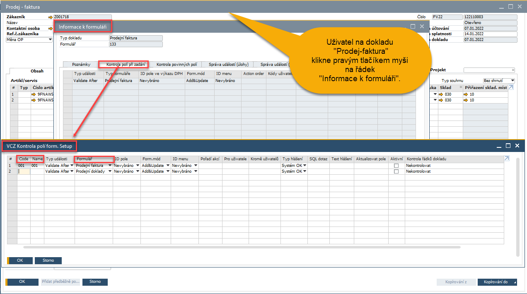Viewport: 527px width, 294px height.
Task: Select the Obsah tab in Prodej - faktura
Action: tap(37, 71)
